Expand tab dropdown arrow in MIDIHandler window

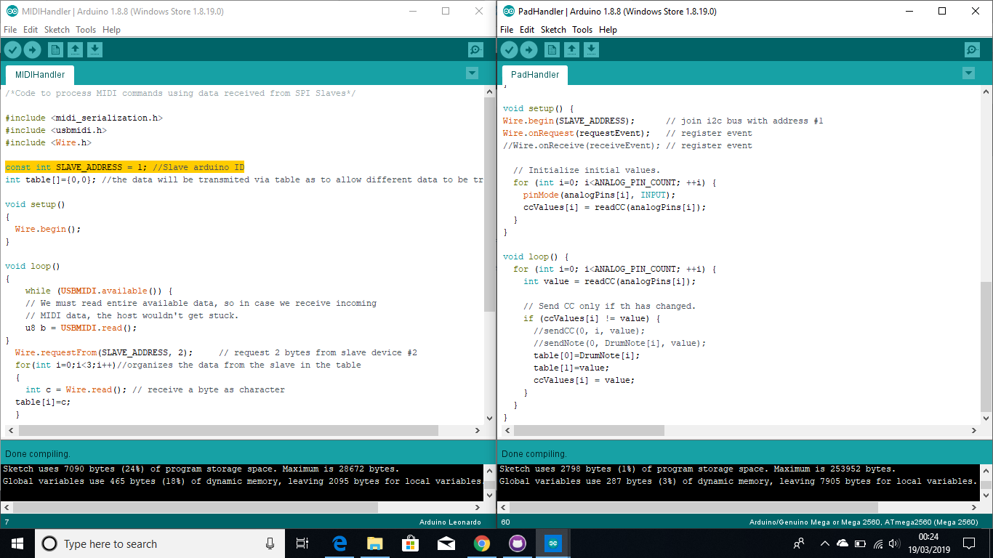[x=472, y=73]
